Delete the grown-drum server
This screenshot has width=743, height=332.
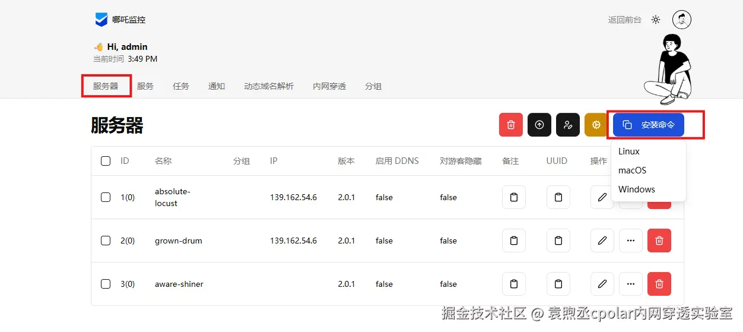click(x=659, y=241)
